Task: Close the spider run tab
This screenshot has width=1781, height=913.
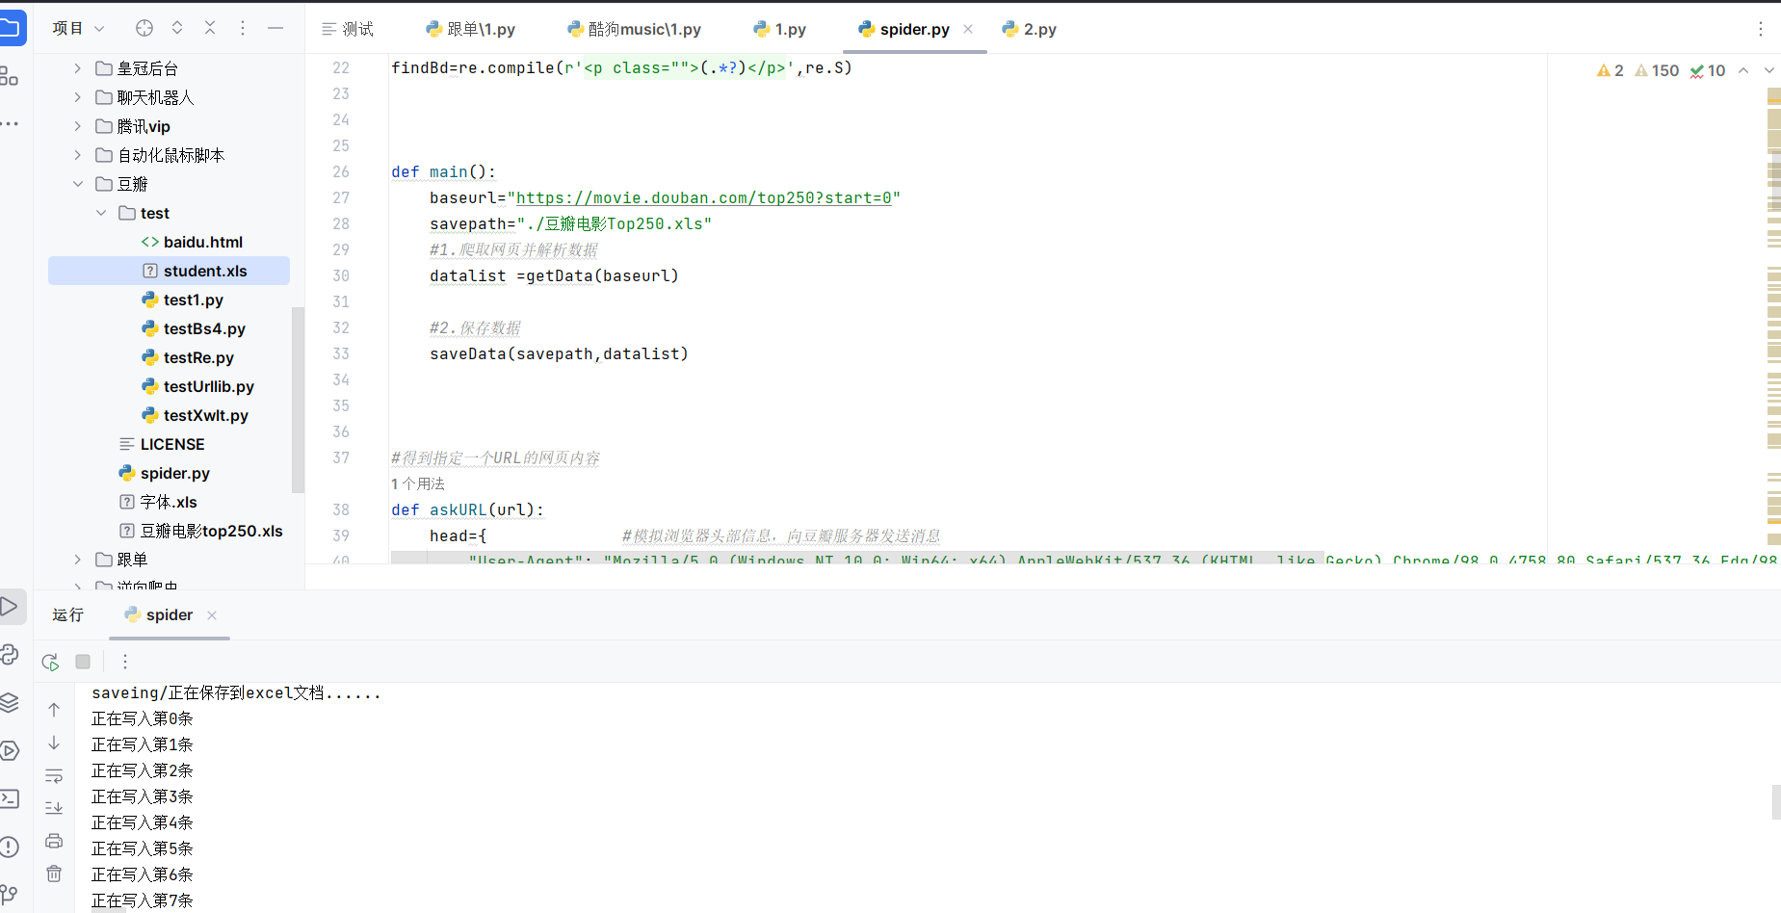Action: (212, 614)
